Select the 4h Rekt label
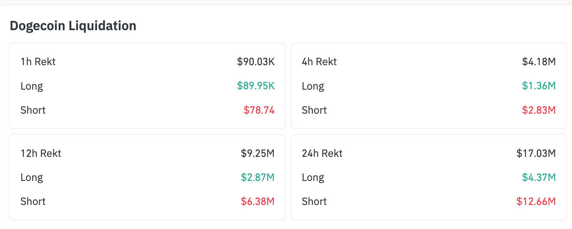Viewport: 572px width, 229px height. (x=319, y=62)
